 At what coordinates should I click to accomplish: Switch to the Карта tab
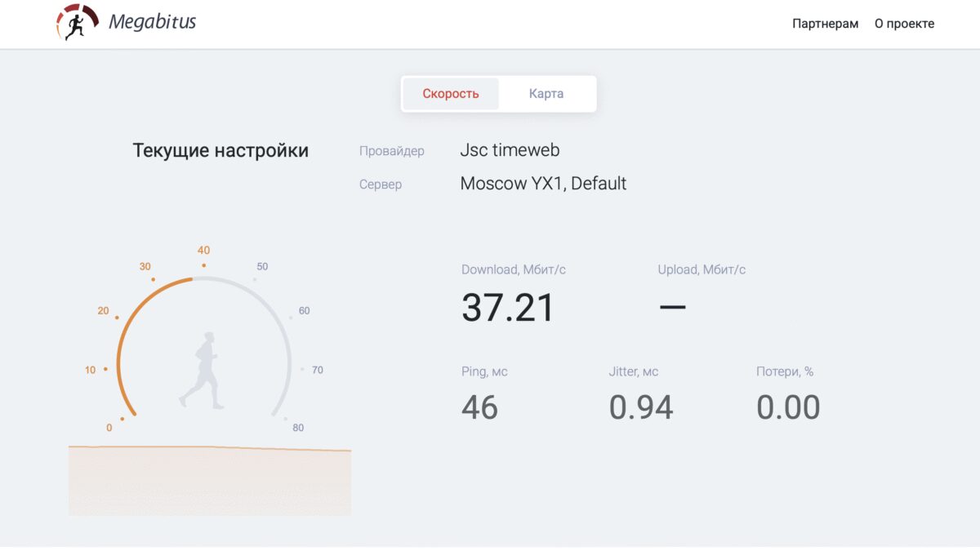[546, 93]
